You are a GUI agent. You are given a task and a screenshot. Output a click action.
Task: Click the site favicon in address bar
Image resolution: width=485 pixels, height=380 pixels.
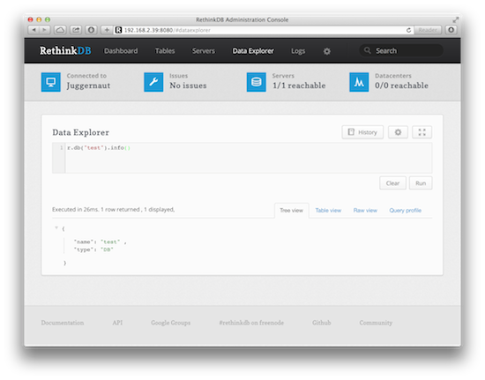point(118,30)
